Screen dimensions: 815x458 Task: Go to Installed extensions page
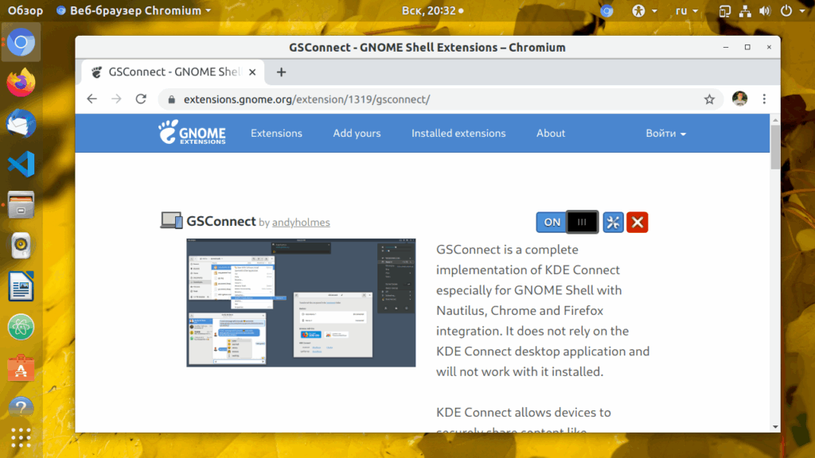tap(458, 134)
